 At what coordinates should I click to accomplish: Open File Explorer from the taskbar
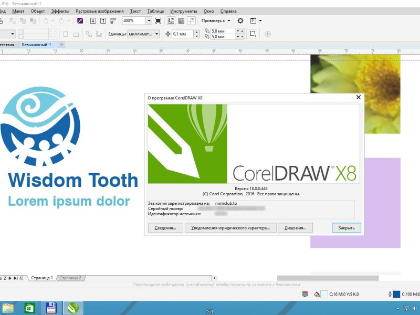tap(7, 308)
